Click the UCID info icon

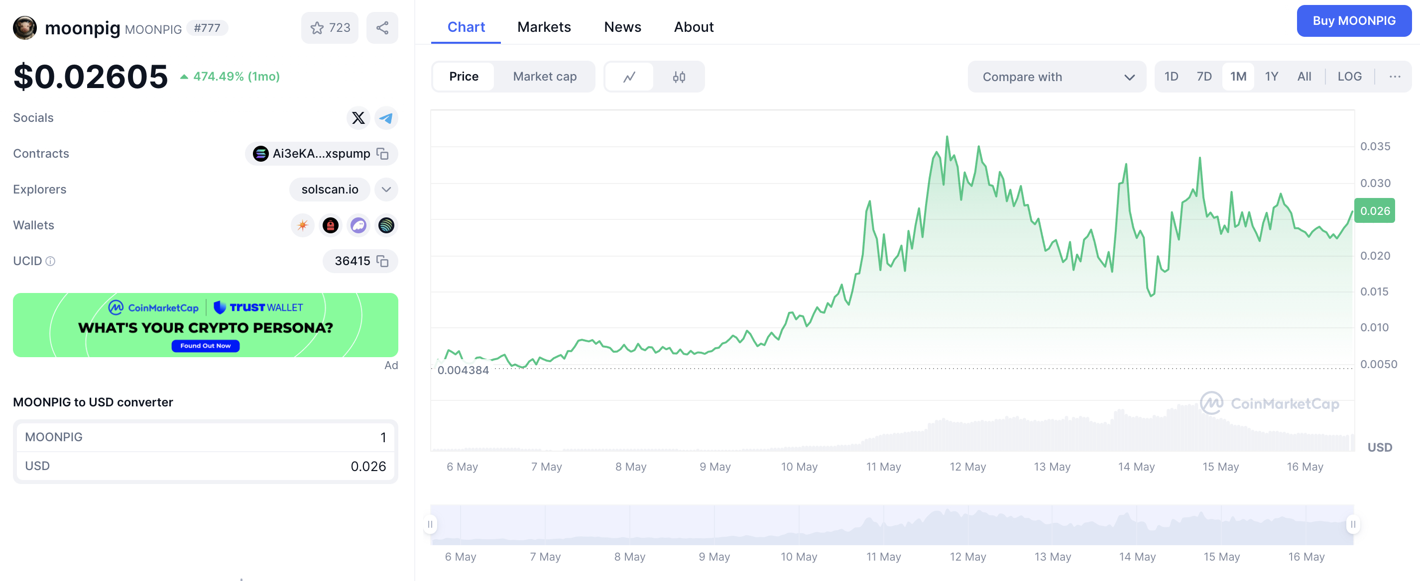pos(50,261)
